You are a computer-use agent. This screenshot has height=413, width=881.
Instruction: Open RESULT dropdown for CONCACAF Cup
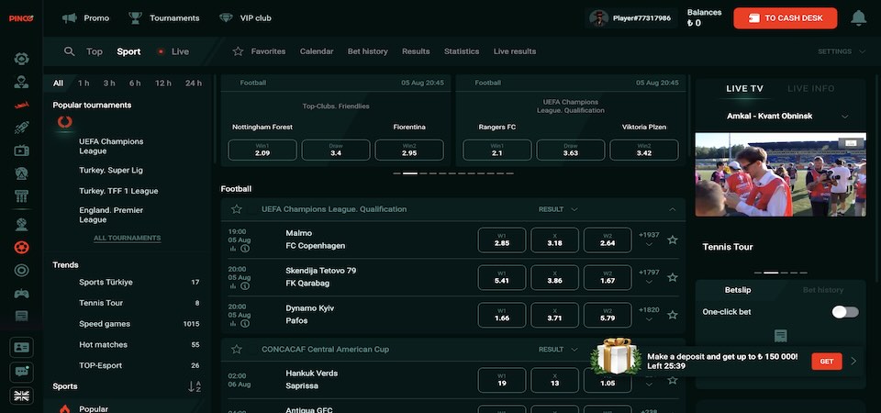557,349
